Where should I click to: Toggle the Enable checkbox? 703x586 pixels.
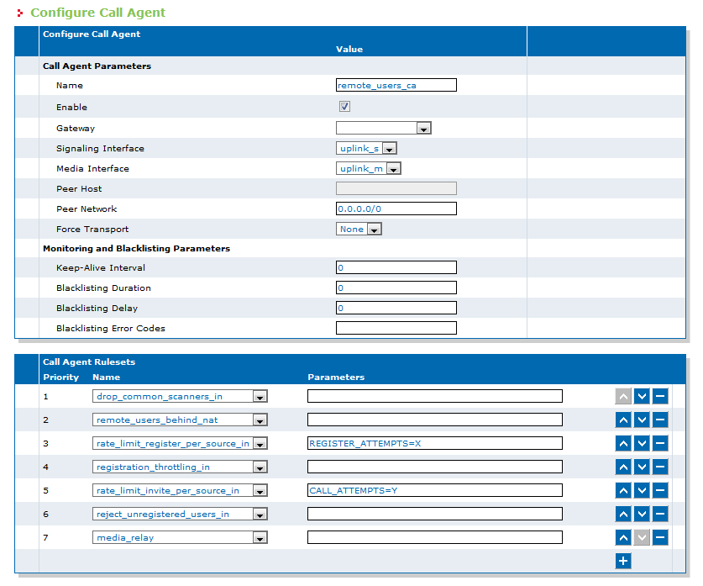(344, 106)
